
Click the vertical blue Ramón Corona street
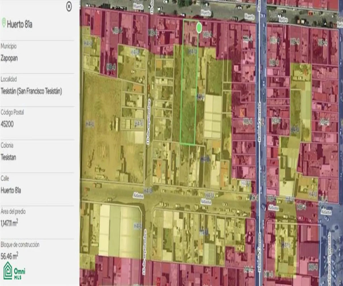click(259, 114)
